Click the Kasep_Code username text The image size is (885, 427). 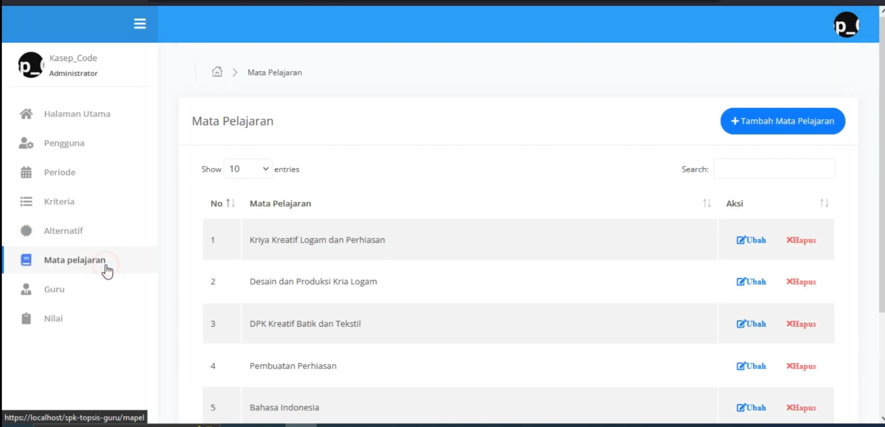[73, 58]
